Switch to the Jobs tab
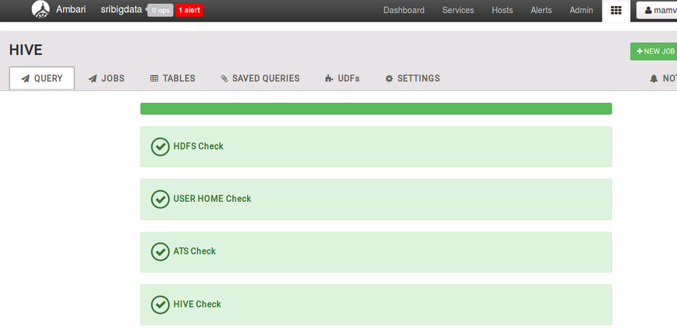This screenshot has width=677, height=334. pos(106,79)
